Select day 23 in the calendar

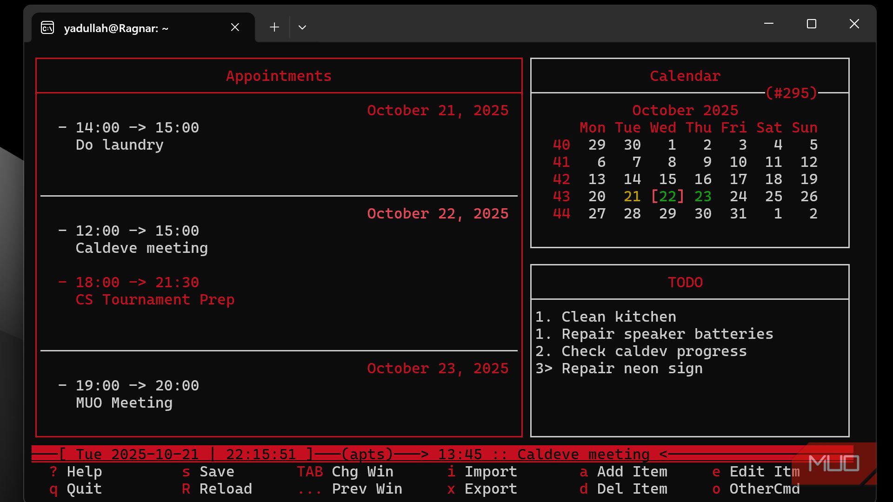click(703, 197)
